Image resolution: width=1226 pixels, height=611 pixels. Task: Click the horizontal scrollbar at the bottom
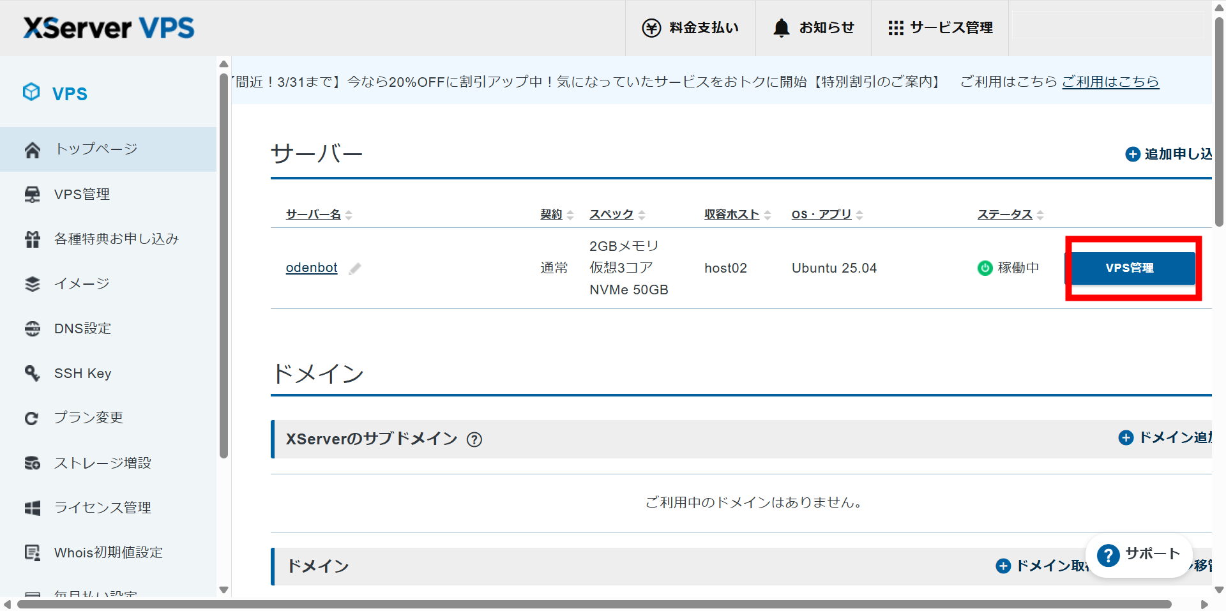tap(594, 604)
